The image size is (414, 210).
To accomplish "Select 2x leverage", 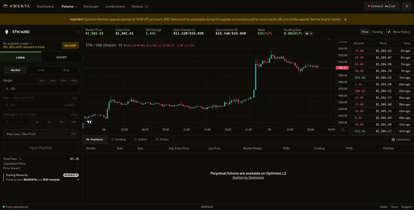I will [x=37, y=122].
